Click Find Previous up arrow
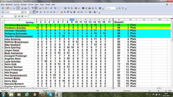This screenshot has width=173, height=97. pos(123,8)
